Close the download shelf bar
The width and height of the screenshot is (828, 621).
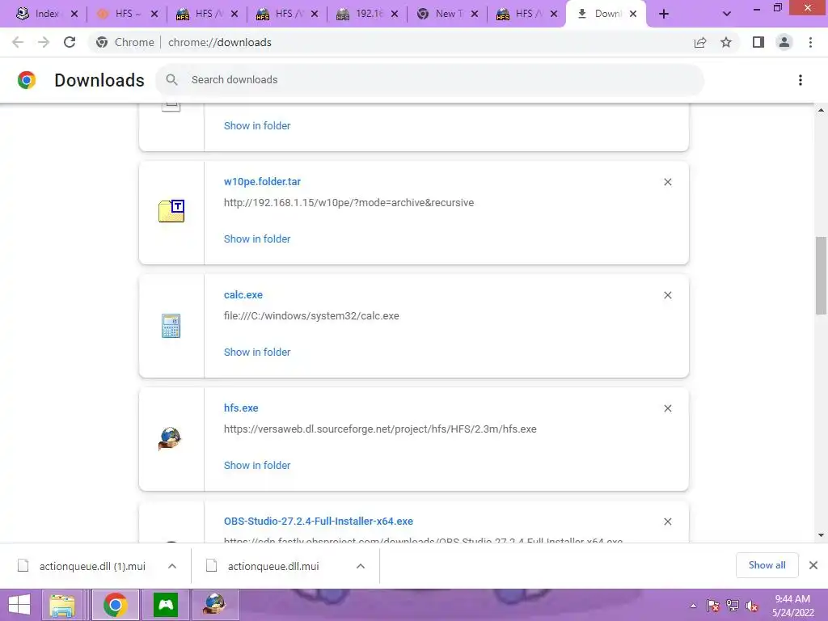click(x=813, y=565)
